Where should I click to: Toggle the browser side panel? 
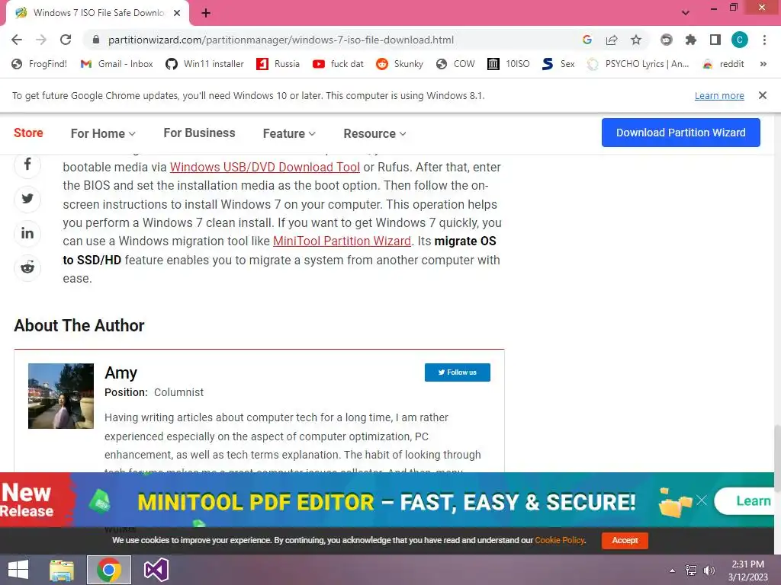point(715,40)
